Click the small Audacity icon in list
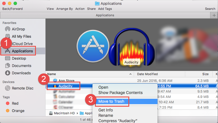The image size is (218, 123). tap(55, 86)
